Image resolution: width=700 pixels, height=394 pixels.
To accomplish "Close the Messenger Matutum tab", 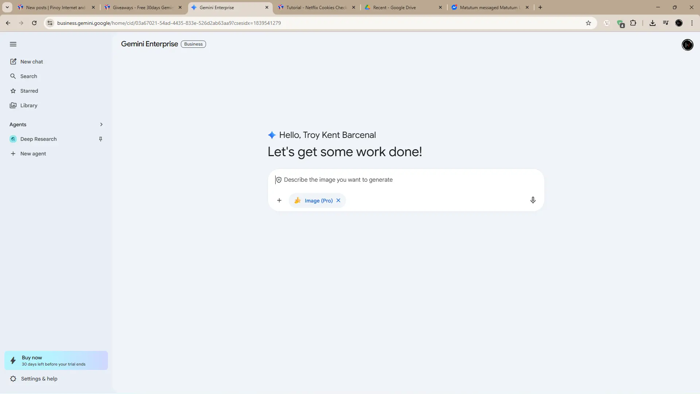I will (x=527, y=7).
